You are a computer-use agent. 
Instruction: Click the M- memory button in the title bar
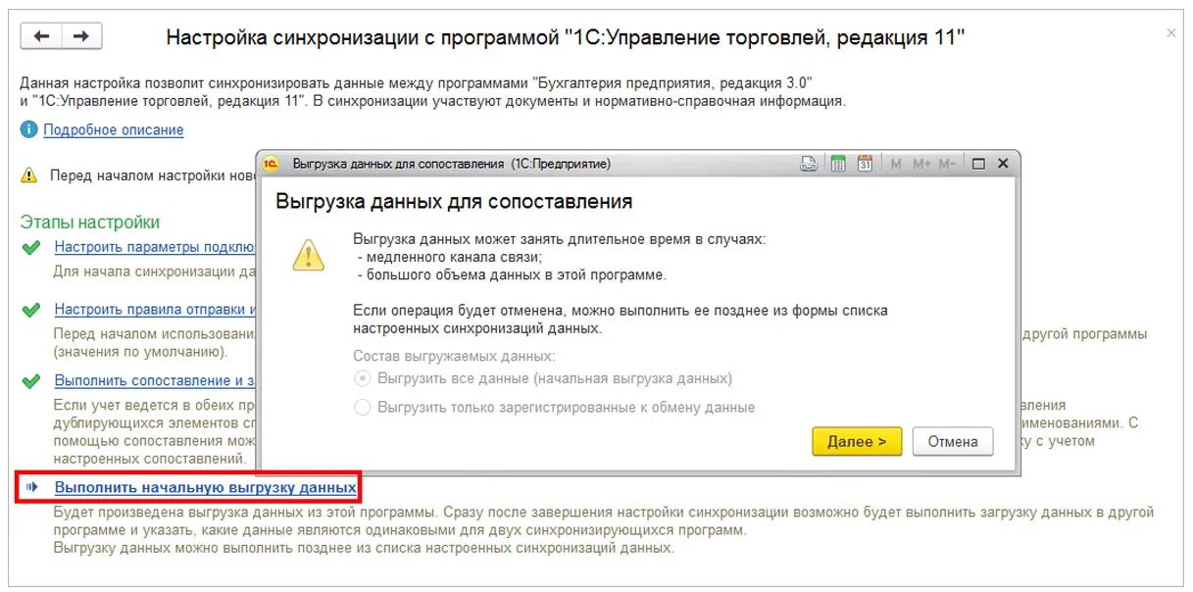(947, 164)
